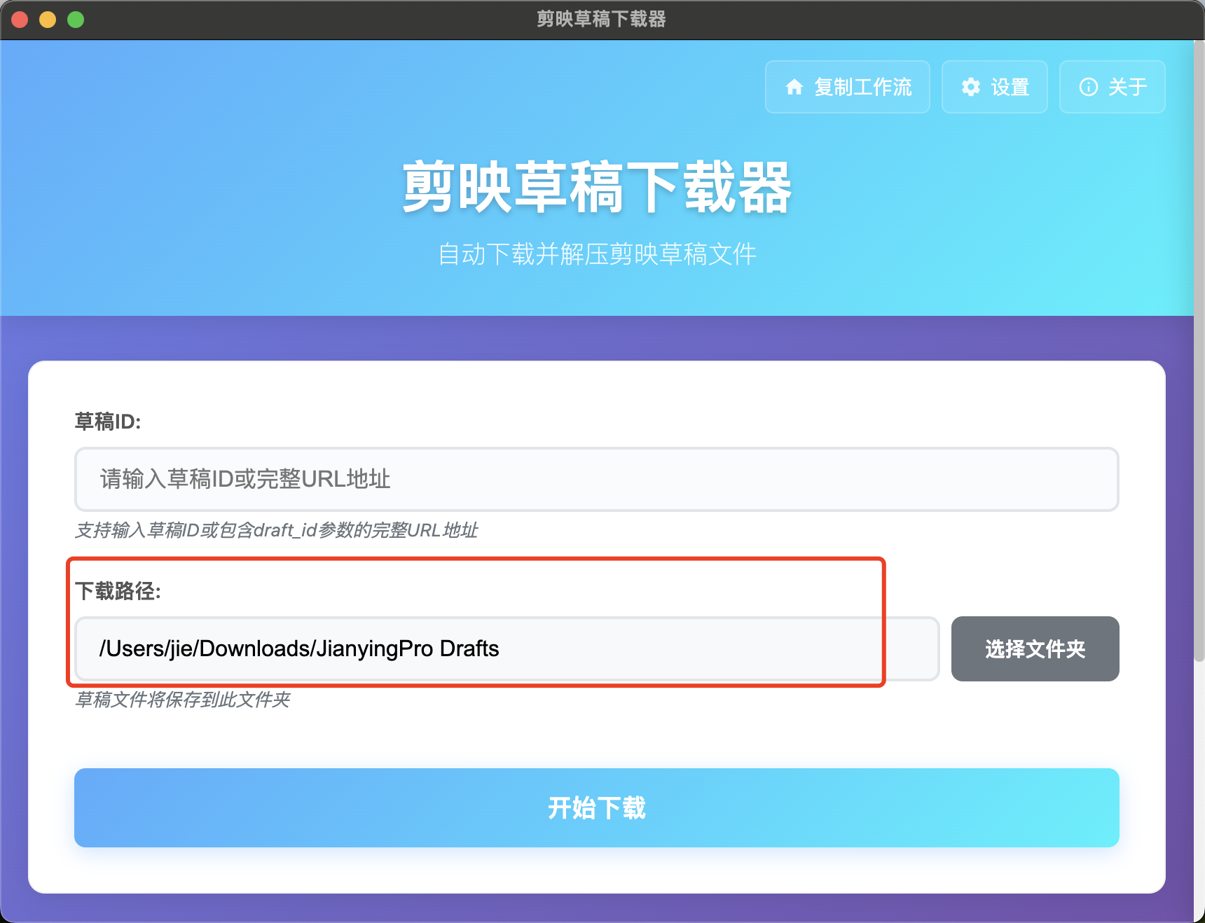Click the hint text mentioning draft_id
Screen dimensions: 1205x923
[x=276, y=530]
